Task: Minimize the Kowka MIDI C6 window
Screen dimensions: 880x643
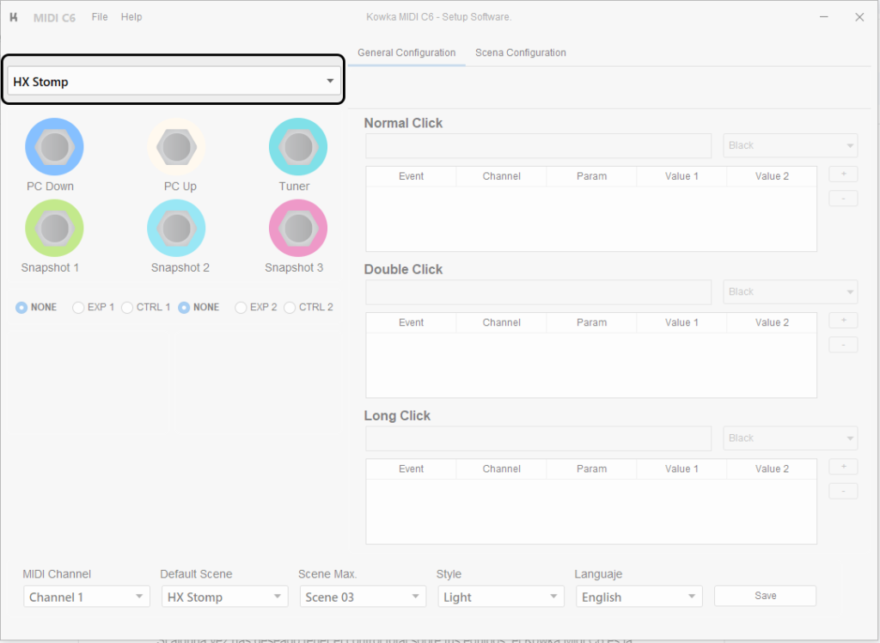Action: 824,17
